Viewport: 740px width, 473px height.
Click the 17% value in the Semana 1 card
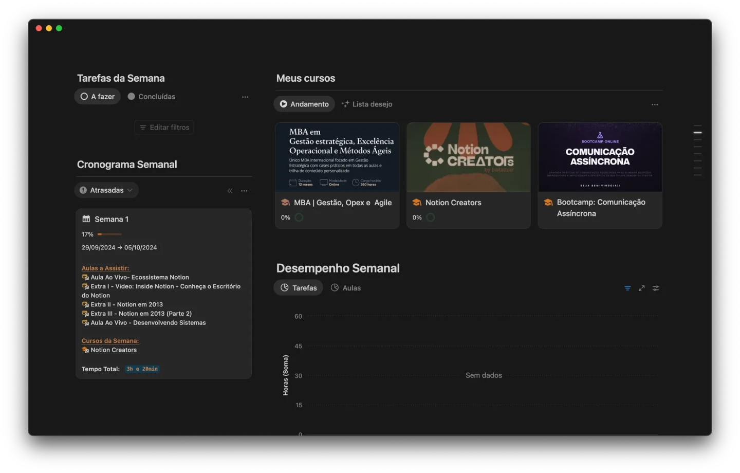pos(87,234)
